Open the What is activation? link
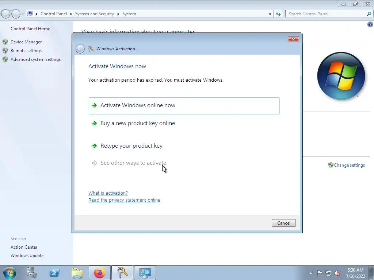Viewport: 374px width, 280px height. click(x=108, y=193)
